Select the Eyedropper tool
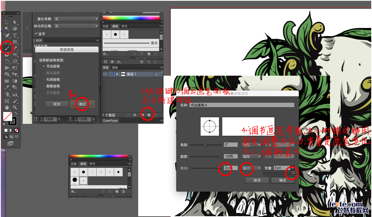This screenshot has height=217, width=372. coord(7,87)
